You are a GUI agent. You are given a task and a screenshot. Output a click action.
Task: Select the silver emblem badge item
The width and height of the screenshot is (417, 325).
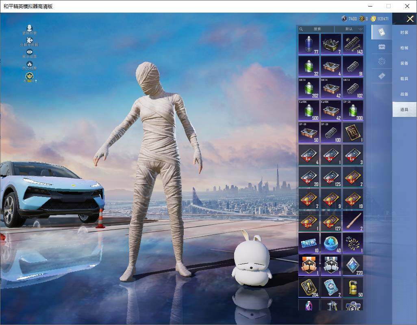pyautogui.click(x=331, y=265)
